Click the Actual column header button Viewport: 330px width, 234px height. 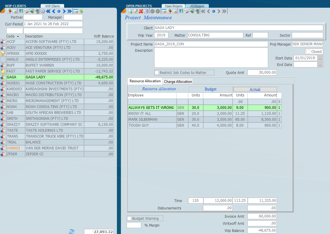255,89
